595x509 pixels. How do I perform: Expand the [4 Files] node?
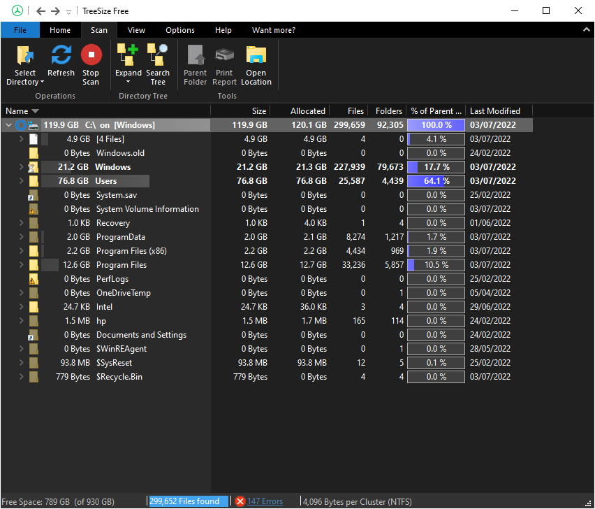click(x=21, y=139)
